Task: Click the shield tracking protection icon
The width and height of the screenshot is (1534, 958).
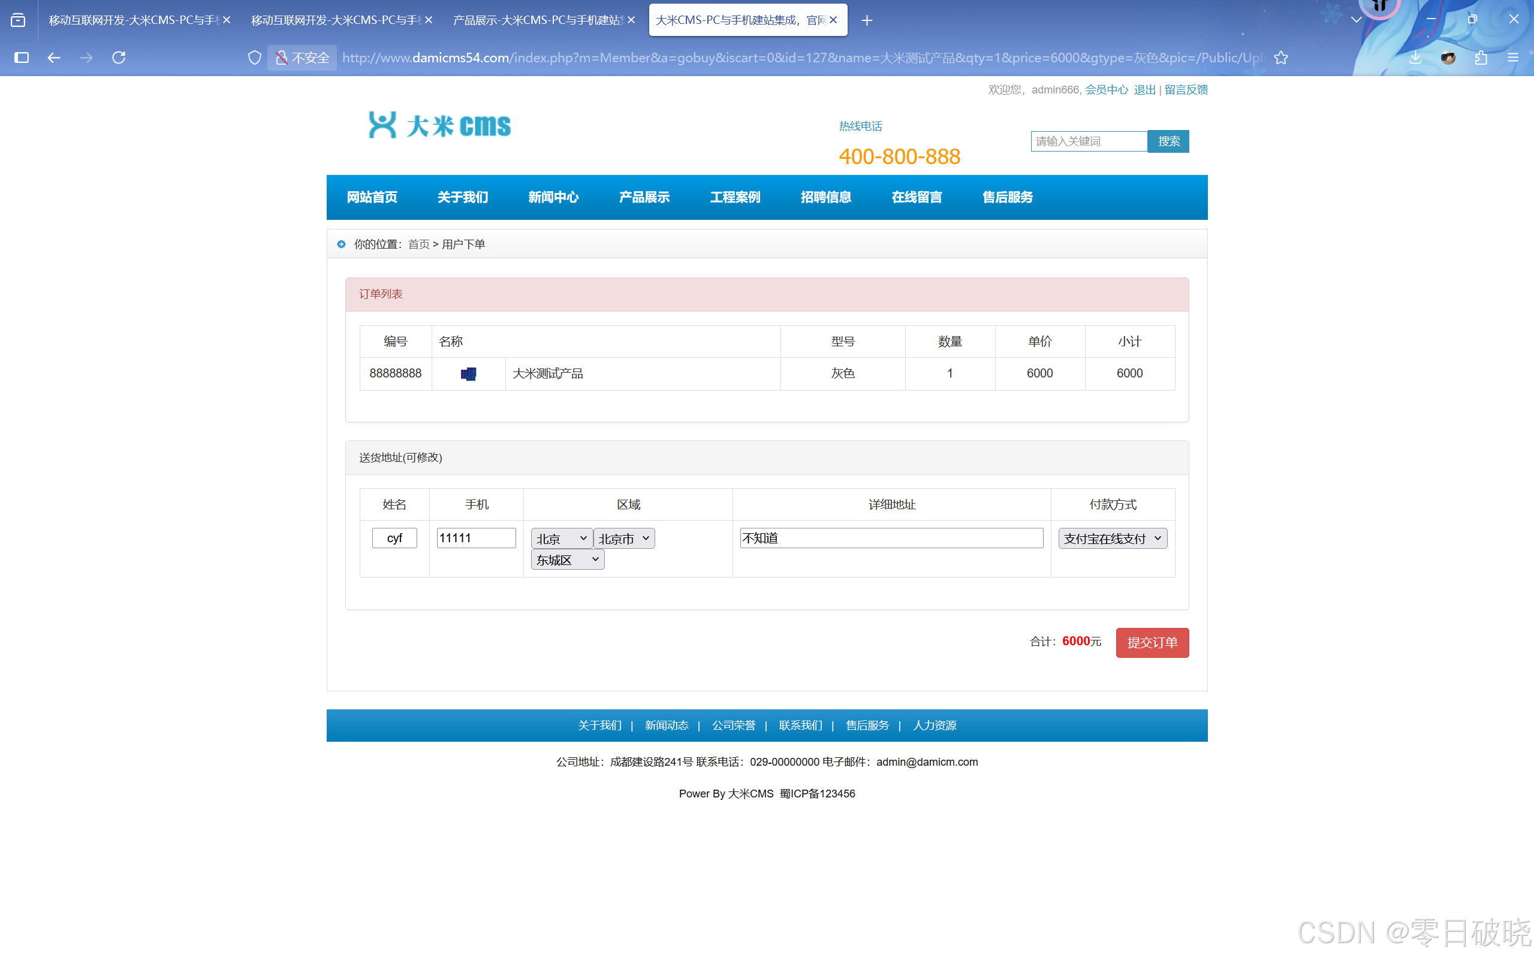Action: [x=254, y=58]
